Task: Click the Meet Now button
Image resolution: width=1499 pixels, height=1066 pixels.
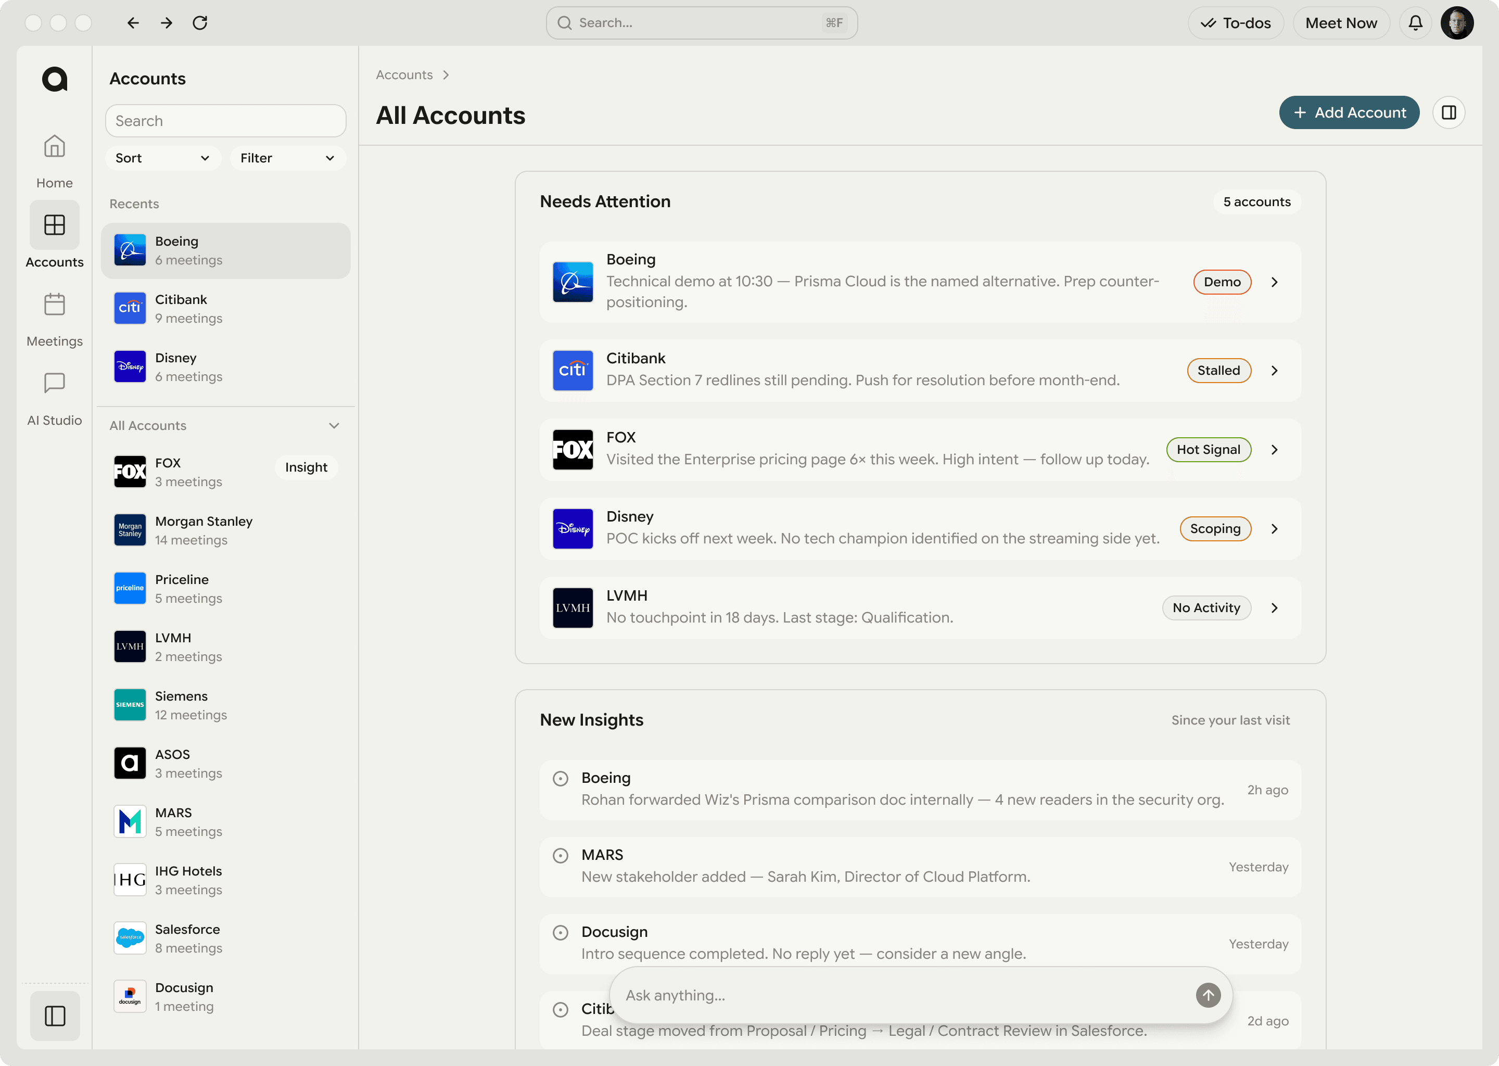Action: pyautogui.click(x=1341, y=22)
